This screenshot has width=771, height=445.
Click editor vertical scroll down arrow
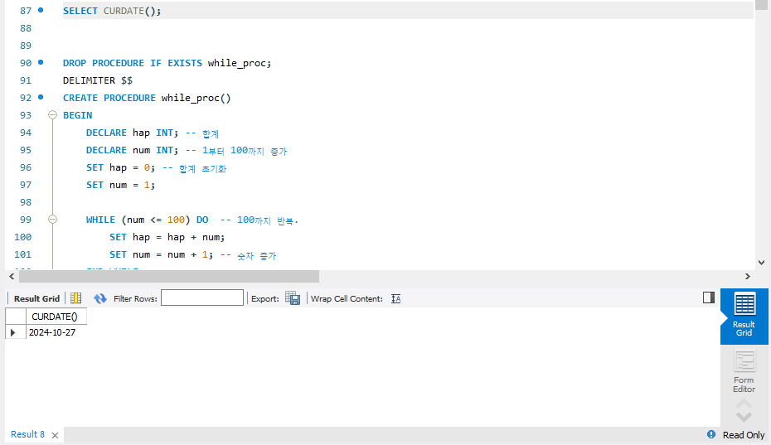coord(761,263)
